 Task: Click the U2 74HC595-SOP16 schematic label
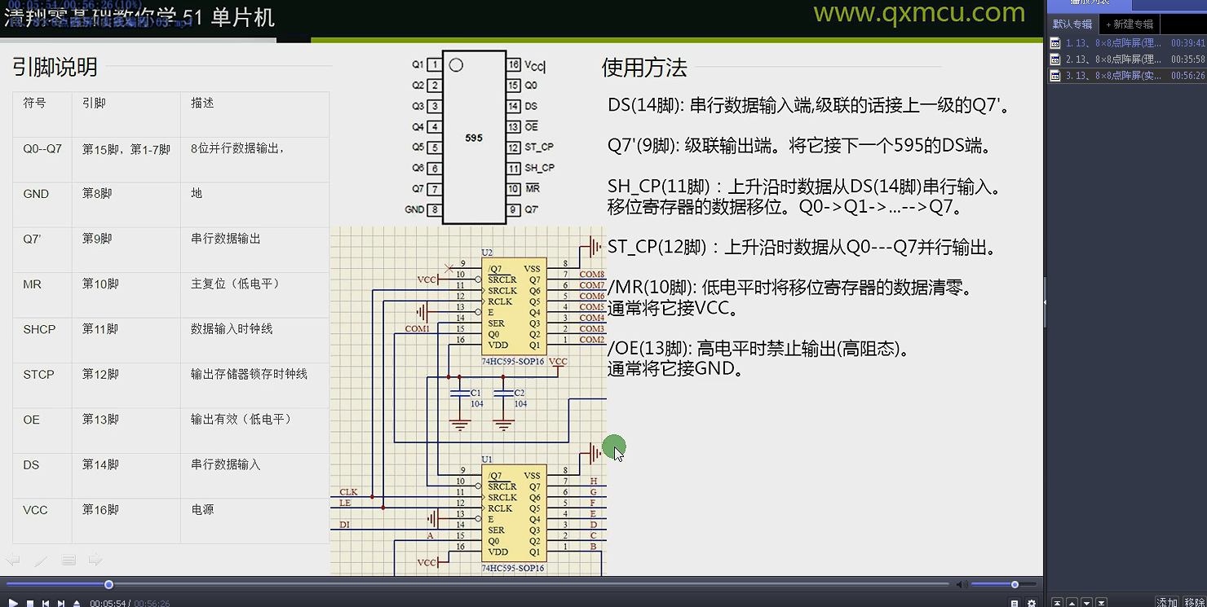tap(512, 361)
